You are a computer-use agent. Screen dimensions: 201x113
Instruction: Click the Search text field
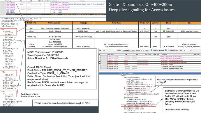[128, 50]
